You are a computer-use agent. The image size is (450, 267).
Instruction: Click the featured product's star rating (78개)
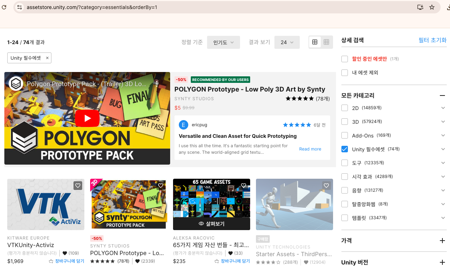[x=308, y=99]
